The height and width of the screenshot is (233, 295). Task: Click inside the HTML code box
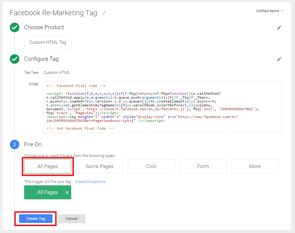click(163, 107)
